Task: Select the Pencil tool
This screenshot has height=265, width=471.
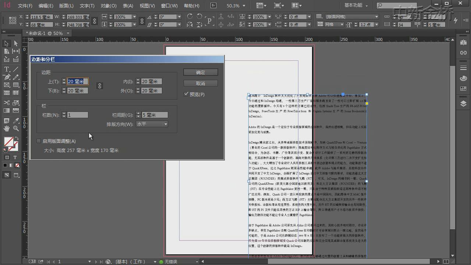Action: click(16, 77)
